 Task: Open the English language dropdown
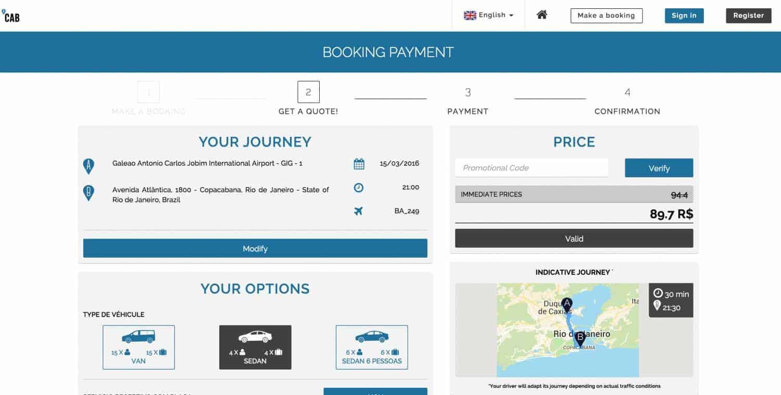point(488,16)
